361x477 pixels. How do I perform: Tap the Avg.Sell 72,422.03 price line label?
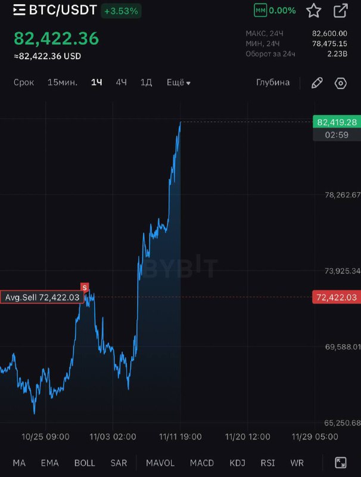tap(42, 297)
